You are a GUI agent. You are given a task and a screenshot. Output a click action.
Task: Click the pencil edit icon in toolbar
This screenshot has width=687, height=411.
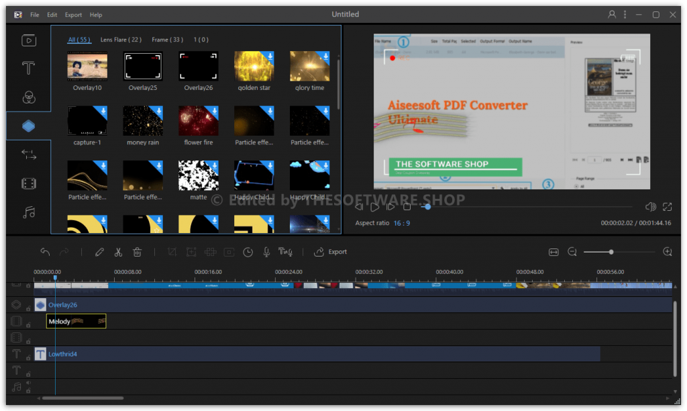pyautogui.click(x=99, y=252)
